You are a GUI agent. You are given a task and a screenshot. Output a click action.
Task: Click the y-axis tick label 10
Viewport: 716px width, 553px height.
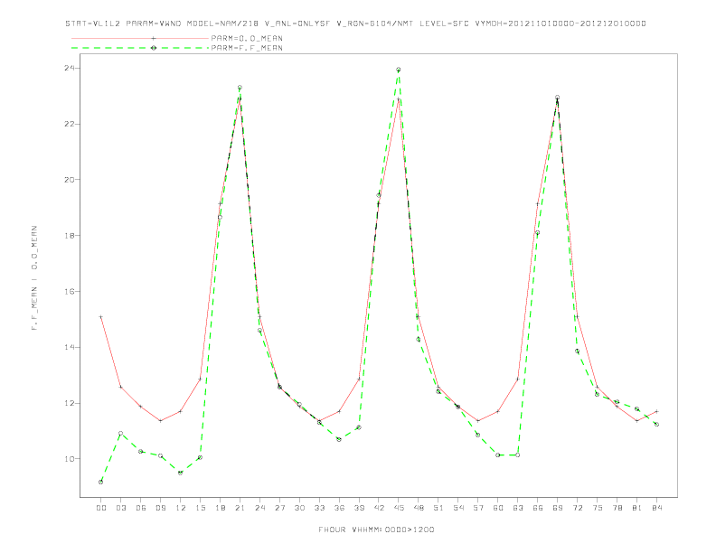(70, 459)
